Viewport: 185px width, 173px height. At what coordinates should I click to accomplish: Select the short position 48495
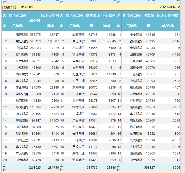(150, 41)
